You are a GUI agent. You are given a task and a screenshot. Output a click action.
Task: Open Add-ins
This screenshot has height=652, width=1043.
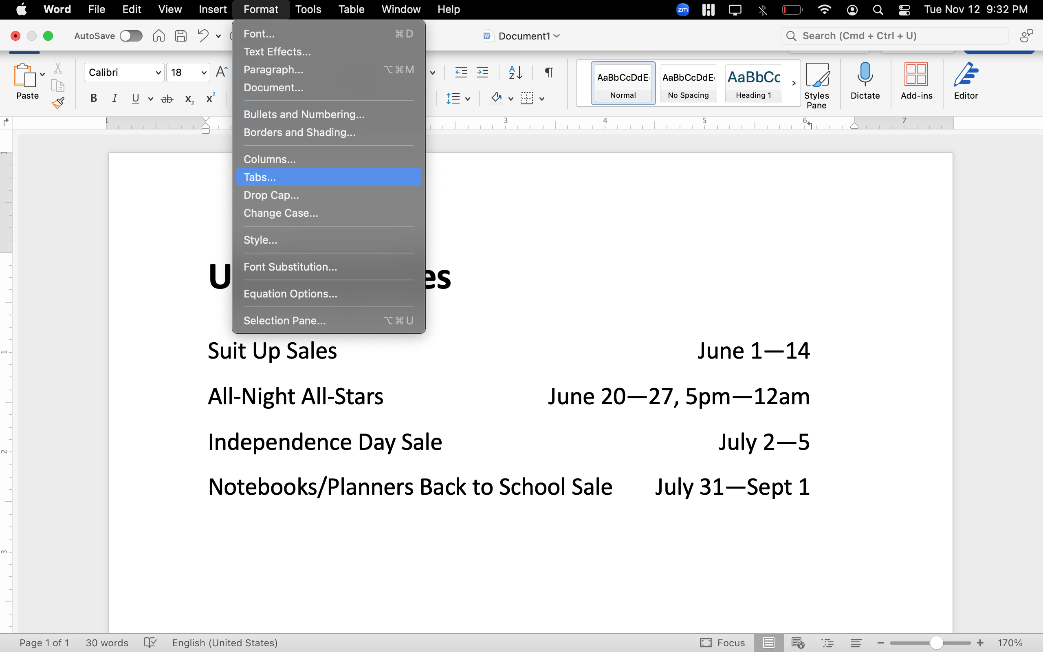(x=916, y=81)
